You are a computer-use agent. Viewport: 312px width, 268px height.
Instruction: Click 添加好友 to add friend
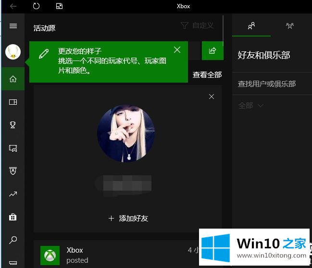(x=128, y=219)
